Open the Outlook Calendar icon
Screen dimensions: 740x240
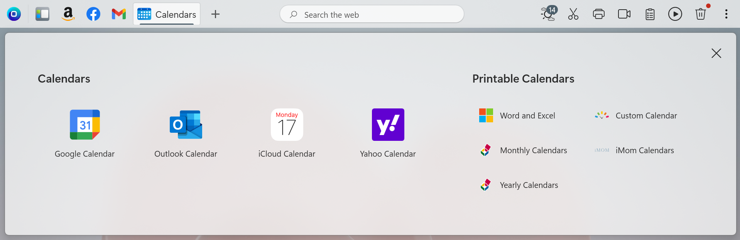click(x=186, y=125)
